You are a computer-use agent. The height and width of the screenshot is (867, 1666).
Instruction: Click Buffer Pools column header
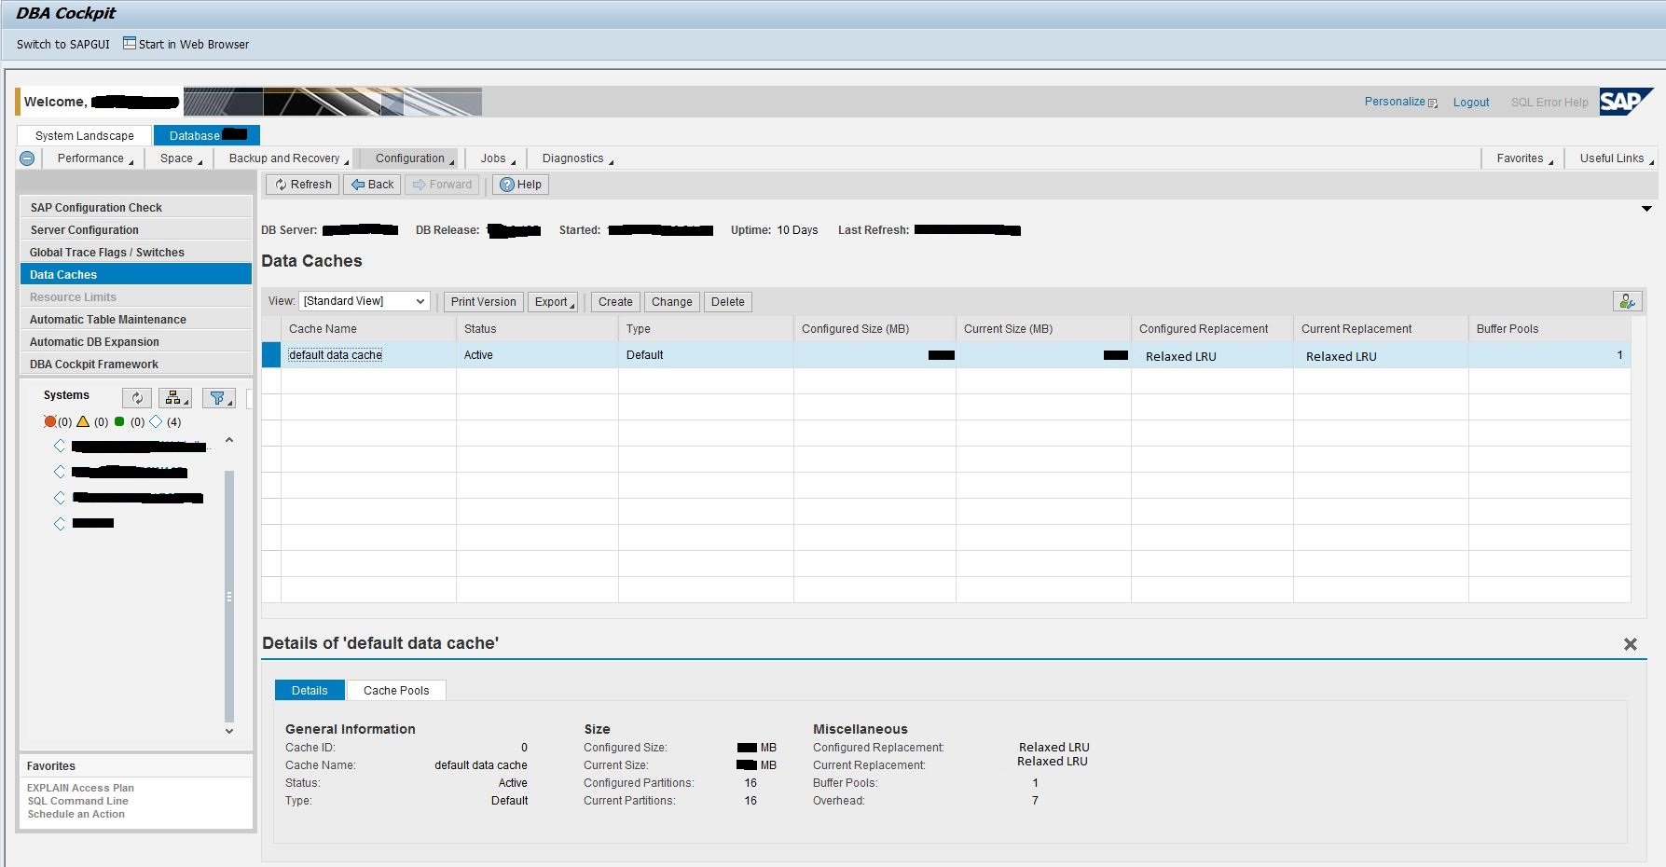(1549, 329)
